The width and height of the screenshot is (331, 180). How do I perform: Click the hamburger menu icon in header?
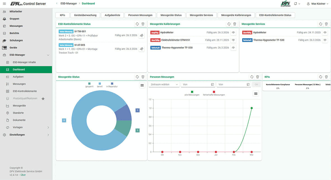pyautogui.click(x=4, y=4)
